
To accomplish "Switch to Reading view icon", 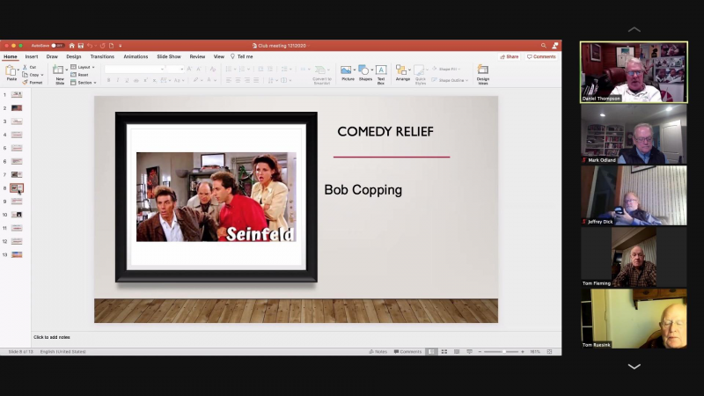I will click(457, 351).
